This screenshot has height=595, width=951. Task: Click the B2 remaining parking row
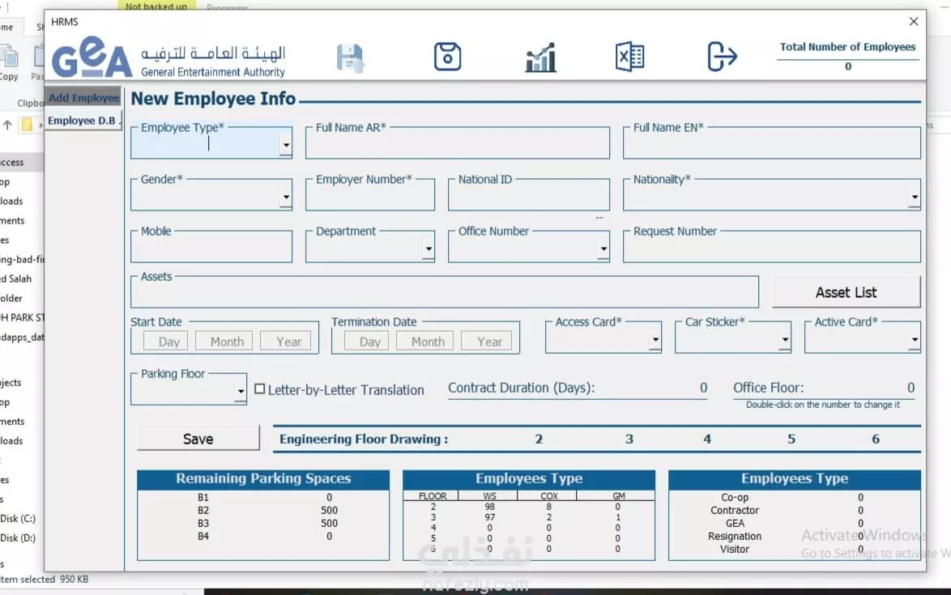[263, 510]
